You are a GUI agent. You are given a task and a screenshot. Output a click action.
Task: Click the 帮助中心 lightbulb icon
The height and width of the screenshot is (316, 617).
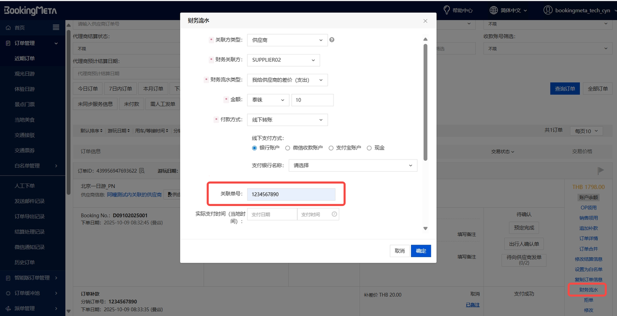[448, 10]
